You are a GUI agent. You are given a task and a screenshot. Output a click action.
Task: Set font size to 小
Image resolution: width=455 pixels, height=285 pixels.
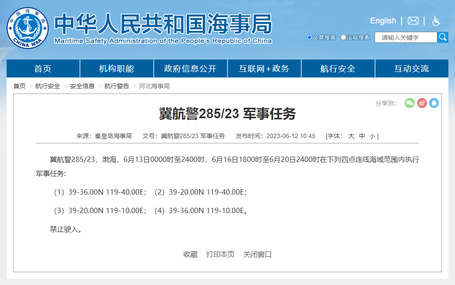point(372,136)
